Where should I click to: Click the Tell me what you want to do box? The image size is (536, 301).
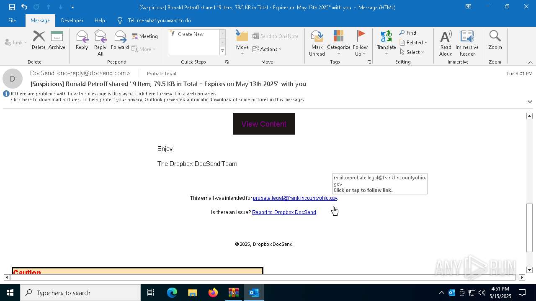tap(159, 20)
